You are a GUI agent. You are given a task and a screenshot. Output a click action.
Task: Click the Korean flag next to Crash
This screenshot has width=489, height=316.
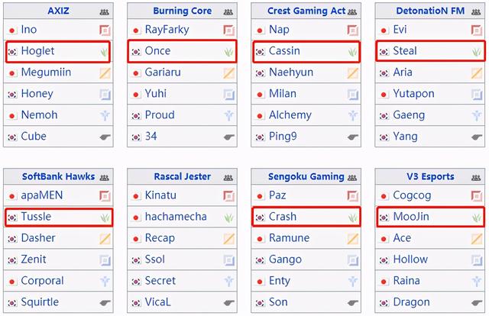[x=260, y=218]
